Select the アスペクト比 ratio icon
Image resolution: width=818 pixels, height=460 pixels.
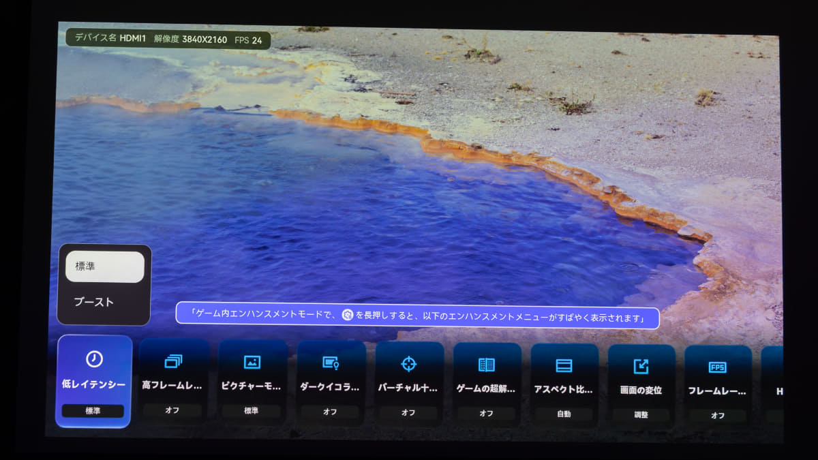564,366
